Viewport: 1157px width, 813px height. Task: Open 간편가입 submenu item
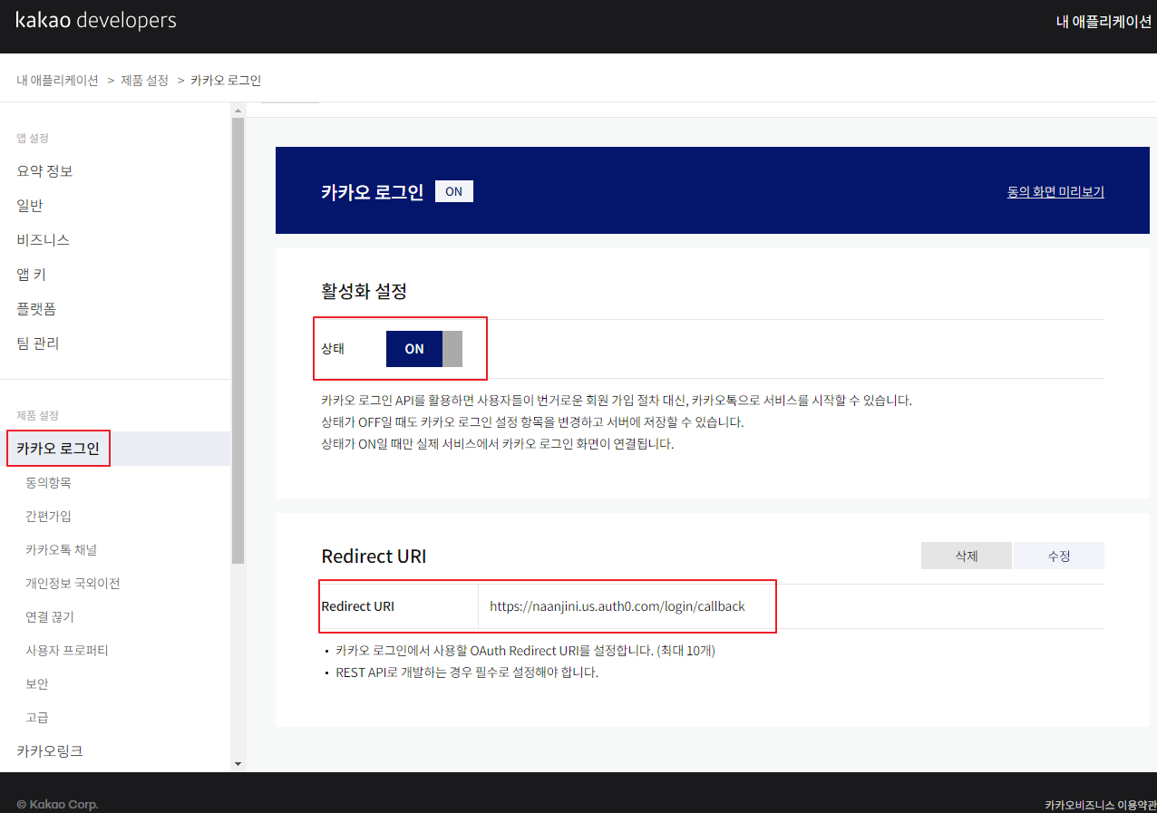click(48, 516)
